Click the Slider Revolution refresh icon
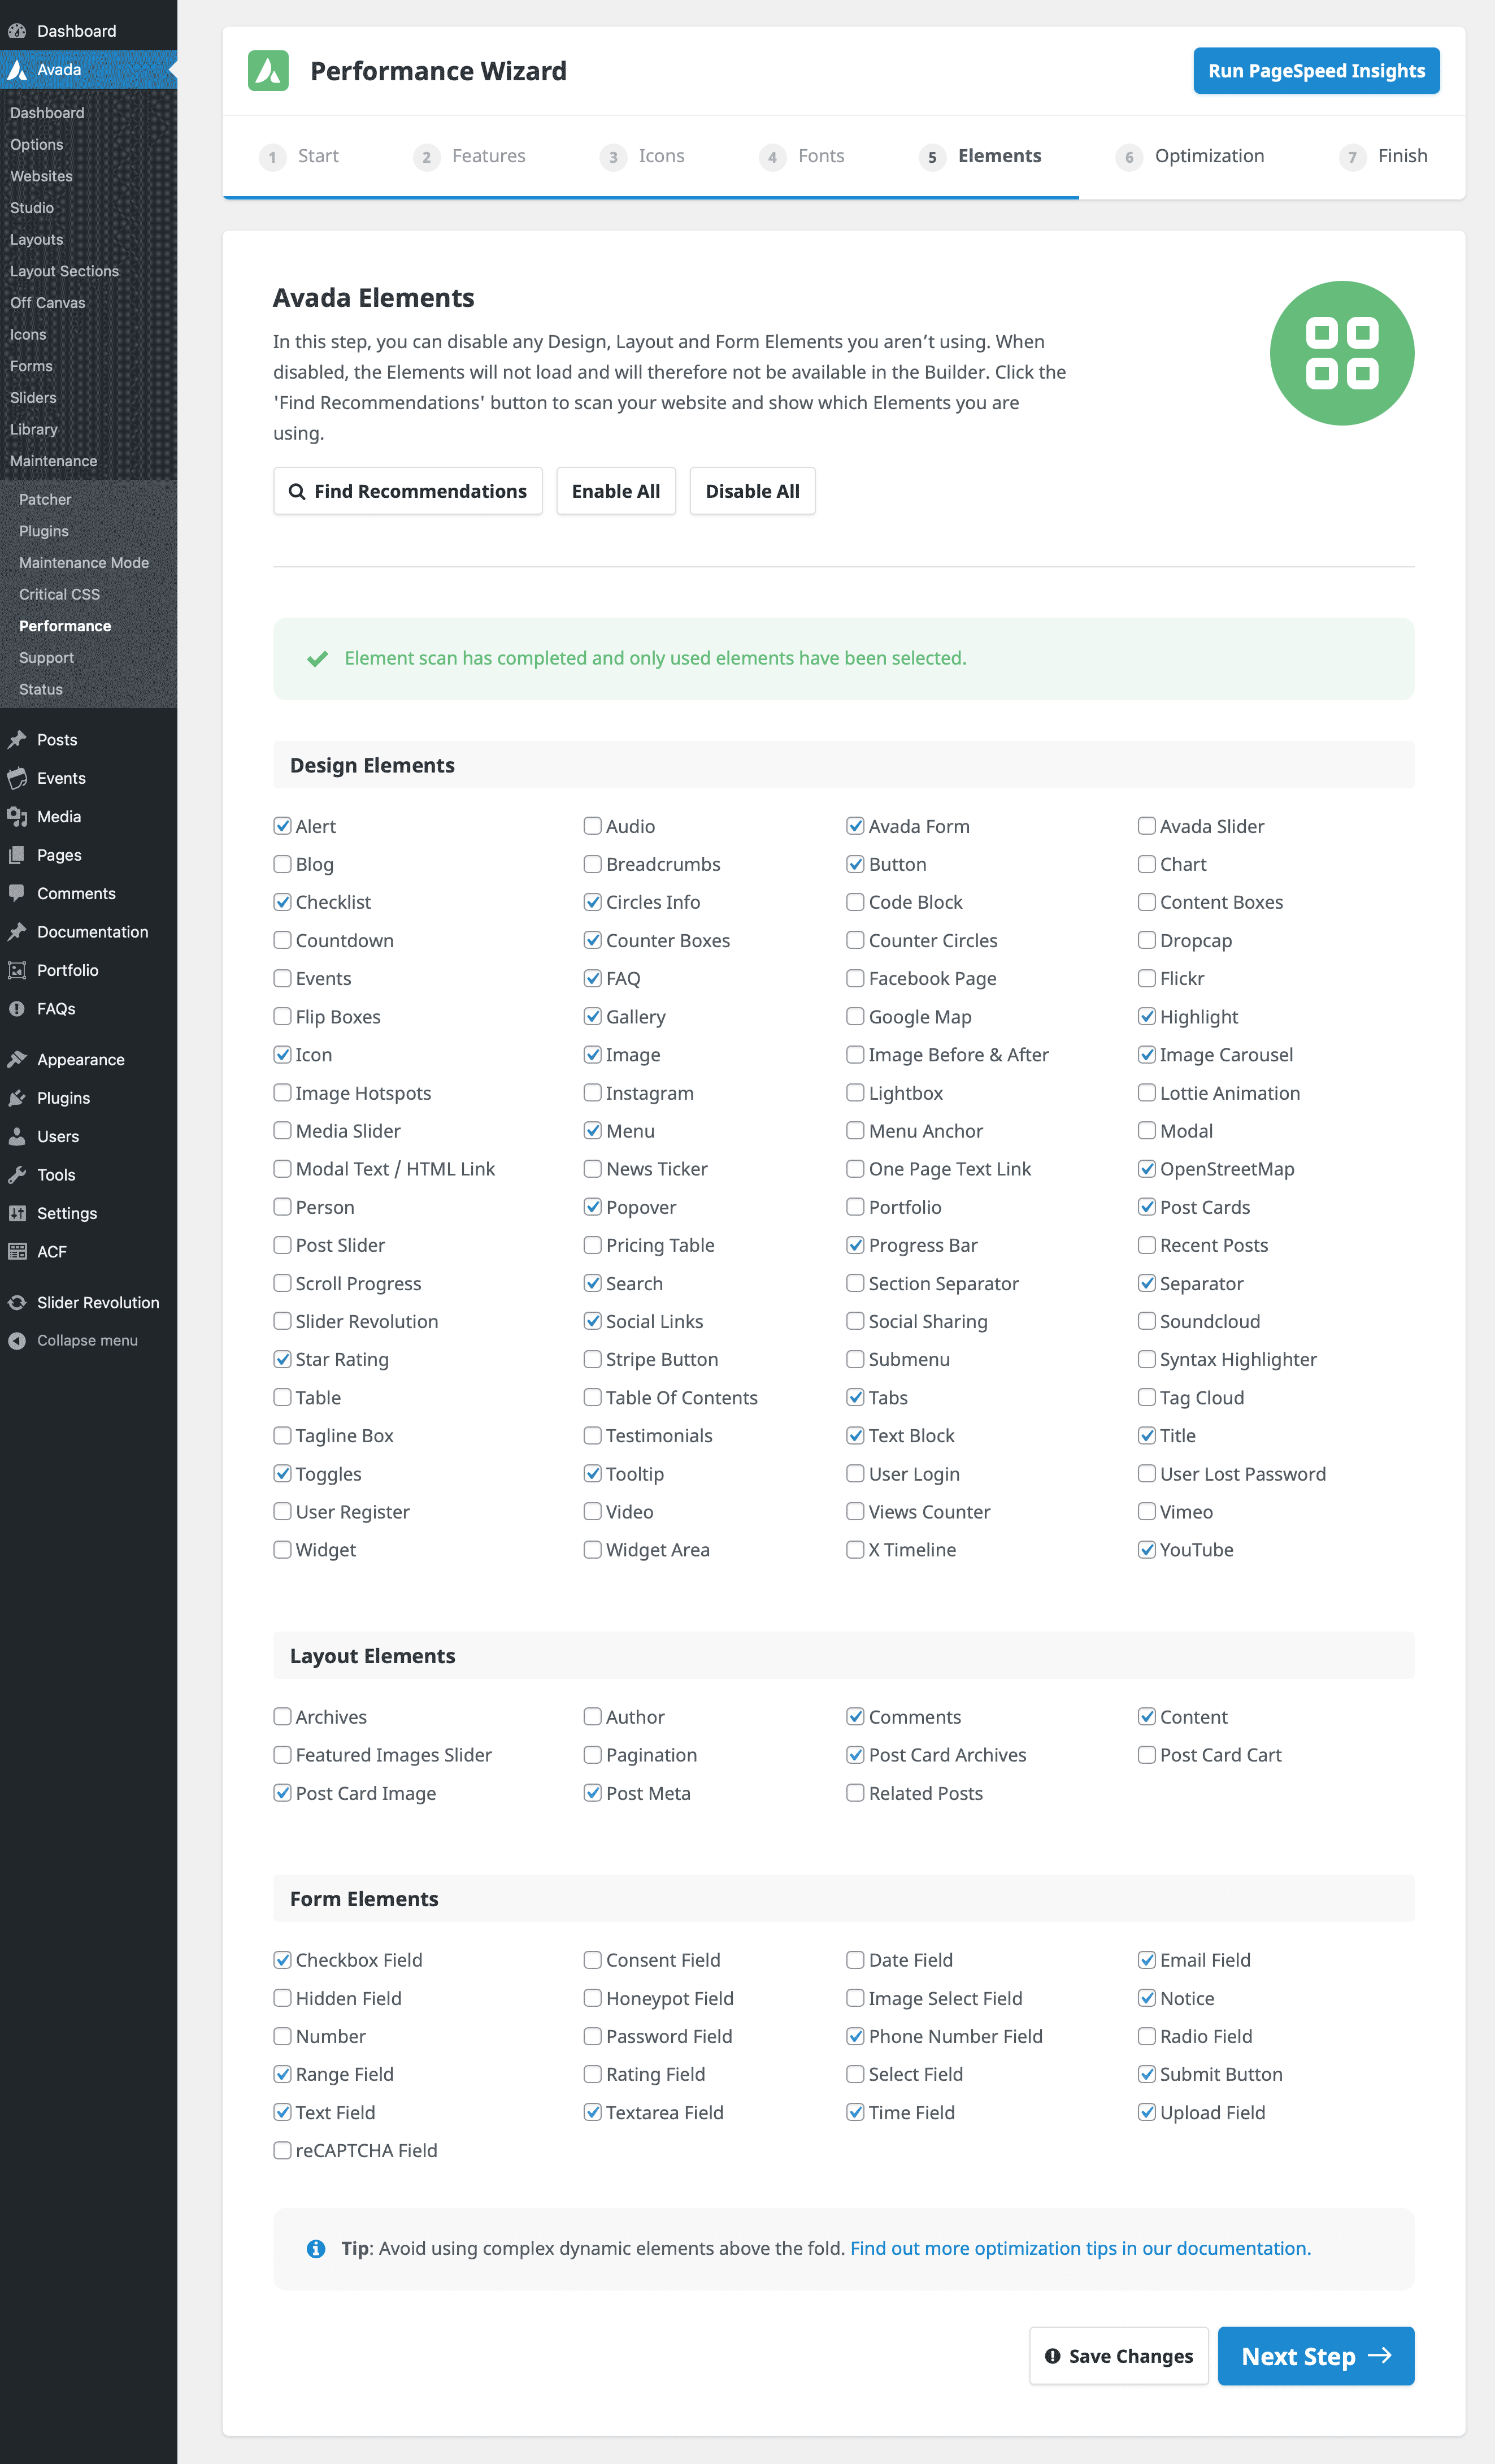Screen dimensions: 1495x2464 [x=17, y=1303]
